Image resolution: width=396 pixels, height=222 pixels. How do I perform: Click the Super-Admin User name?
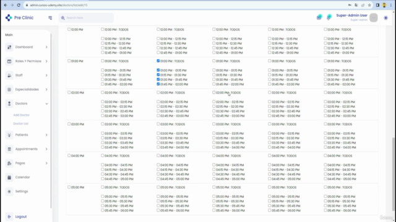352,15
